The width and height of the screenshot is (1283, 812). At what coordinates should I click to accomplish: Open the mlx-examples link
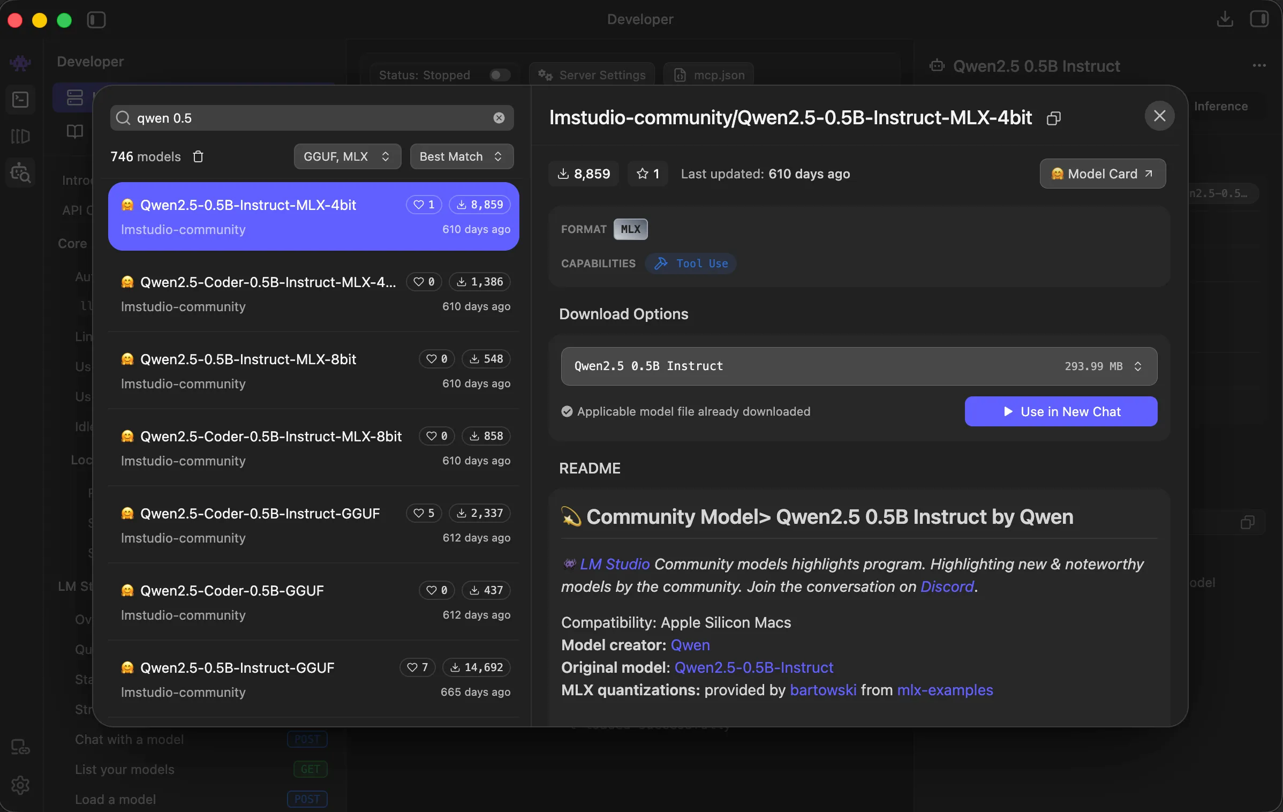point(945,690)
